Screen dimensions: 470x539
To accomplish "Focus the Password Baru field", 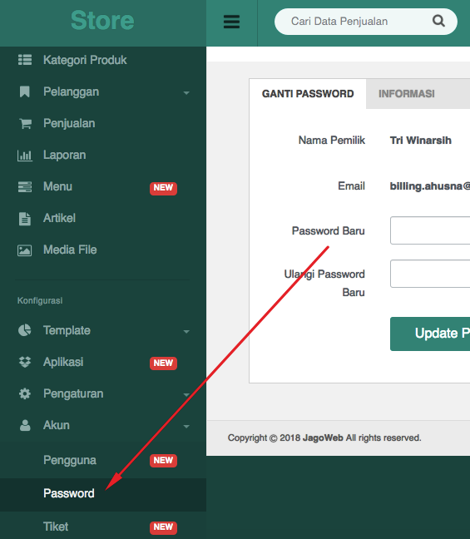I will click(x=430, y=230).
